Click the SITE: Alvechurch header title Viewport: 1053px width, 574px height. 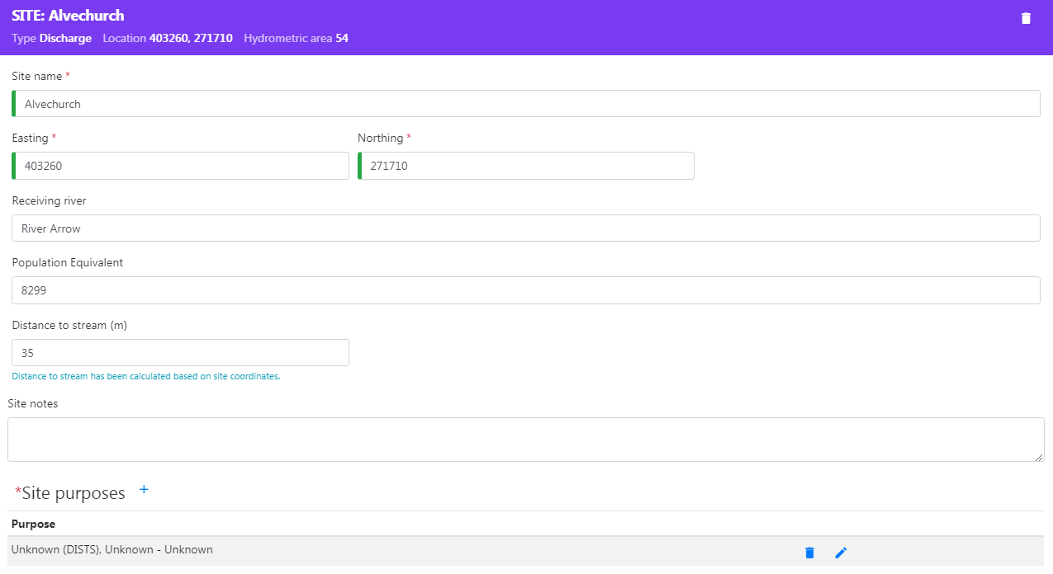coord(68,16)
